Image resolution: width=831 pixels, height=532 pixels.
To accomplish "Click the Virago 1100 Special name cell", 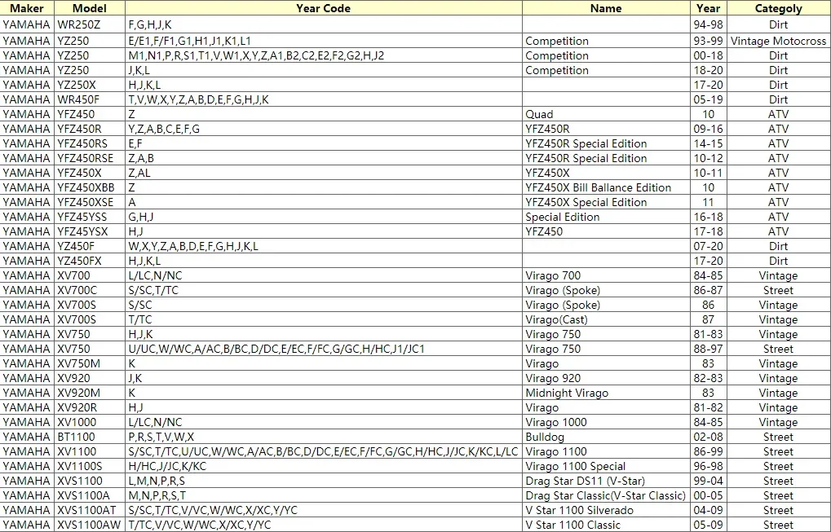I will [606, 466].
